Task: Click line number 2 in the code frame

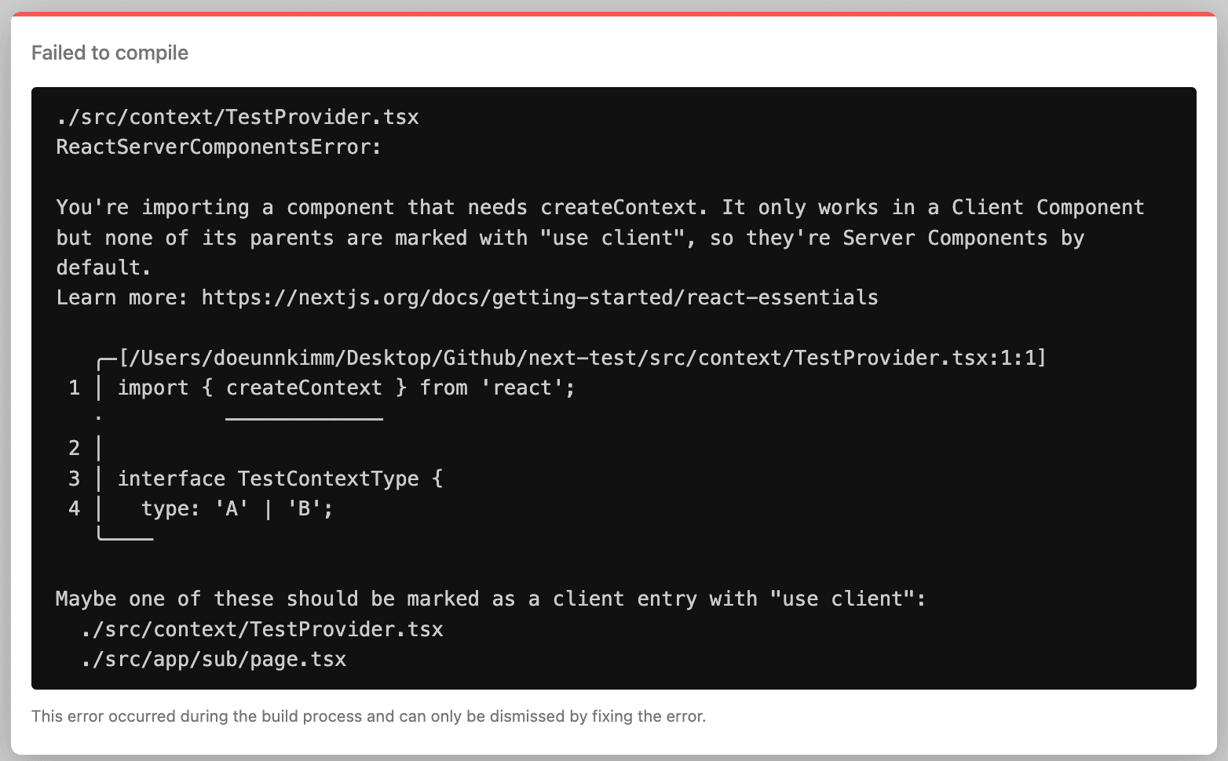Action: (75, 448)
